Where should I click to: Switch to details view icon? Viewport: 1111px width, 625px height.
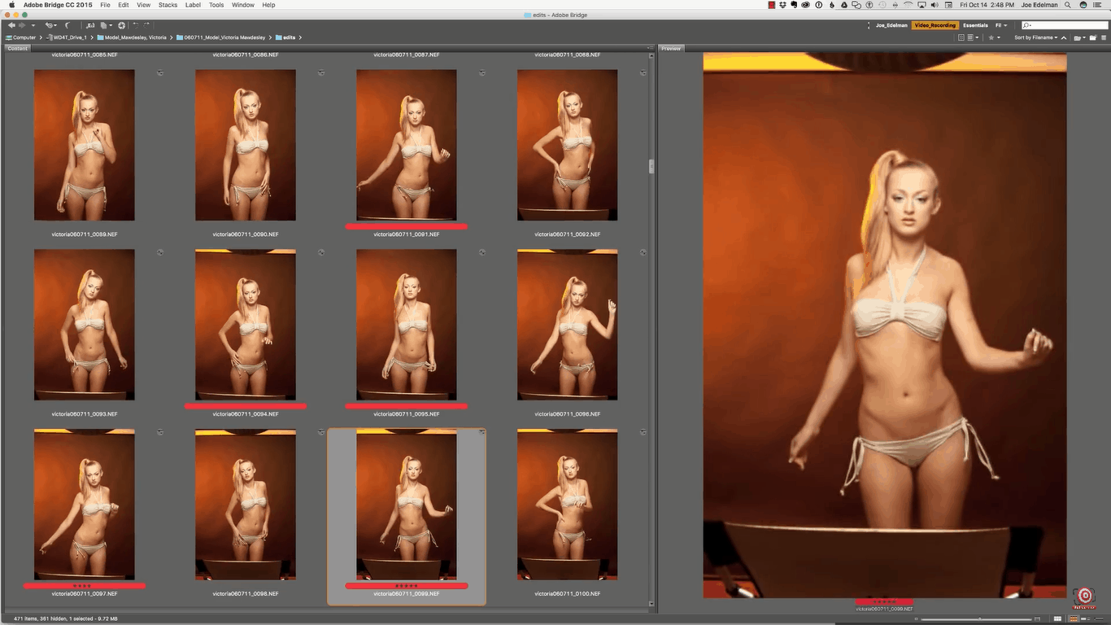point(1085,619)
